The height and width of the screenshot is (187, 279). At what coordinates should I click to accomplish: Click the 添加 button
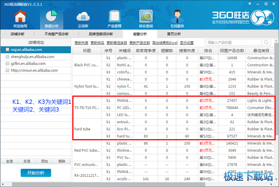click(44, 161)
